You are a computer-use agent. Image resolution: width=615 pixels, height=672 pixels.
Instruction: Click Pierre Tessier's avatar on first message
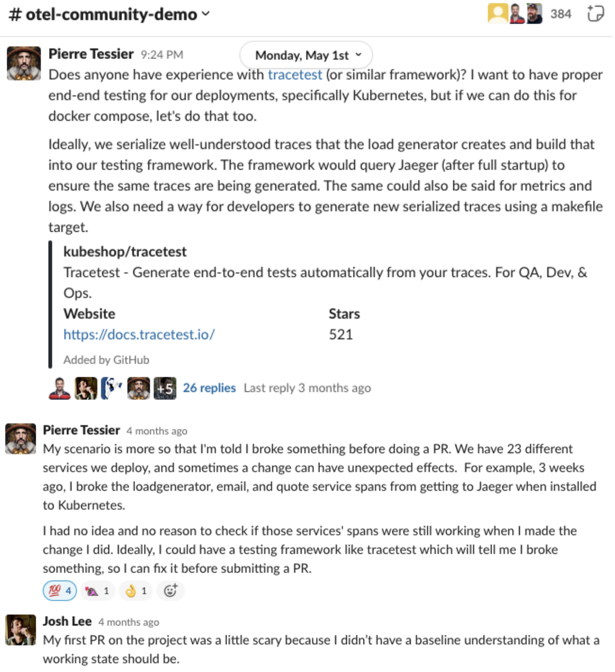click(24, 63)
